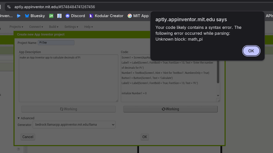Click the Cancel button in project dialog
This screenshot has height=153, width=273.
(28, 137)
